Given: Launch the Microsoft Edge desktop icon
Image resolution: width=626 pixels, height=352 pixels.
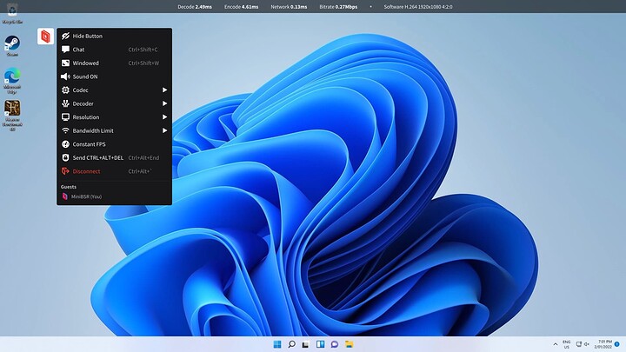Looking at the screenshot, I should (x=12, y=81).
